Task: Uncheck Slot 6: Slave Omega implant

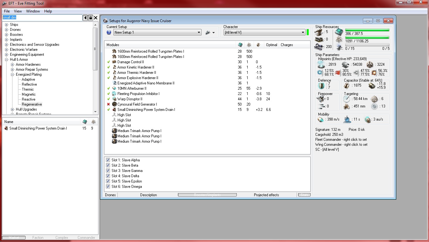Action: click(x=108, y=187)
